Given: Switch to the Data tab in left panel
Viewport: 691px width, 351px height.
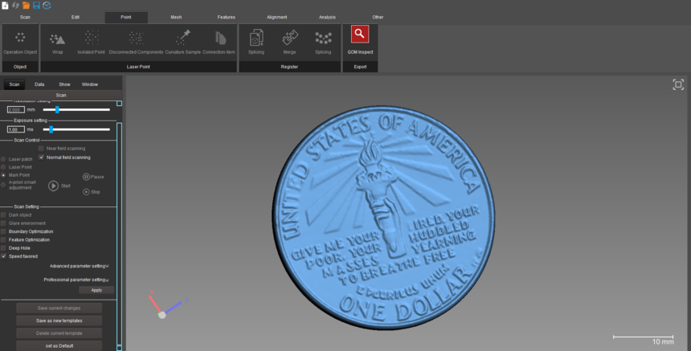Looking at the screenshot, I should [39, 84].
